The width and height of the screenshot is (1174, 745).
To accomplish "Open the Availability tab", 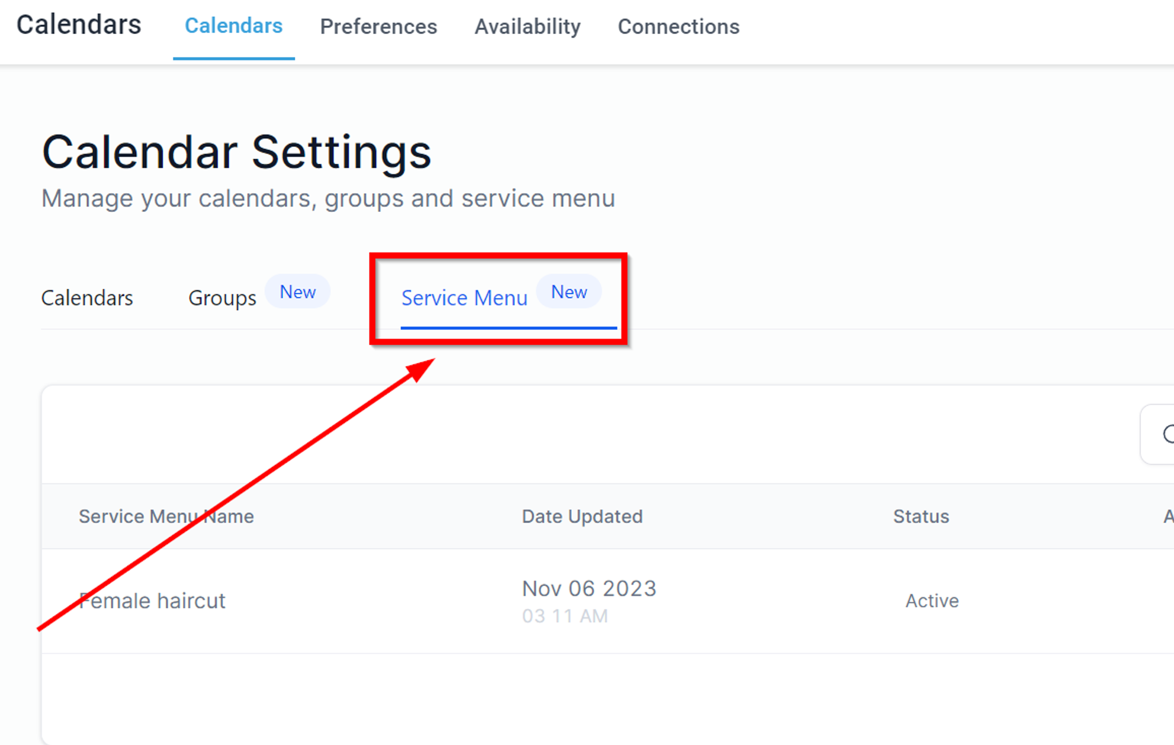I will (x=528, y=26).
